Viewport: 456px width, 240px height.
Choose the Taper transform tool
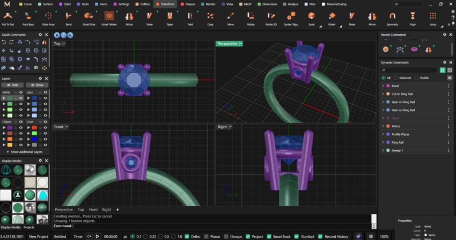pos(170,17)
